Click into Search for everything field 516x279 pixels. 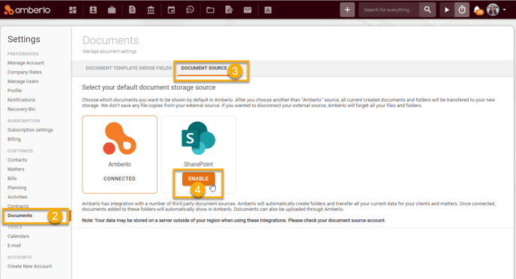tap(389, 10)
